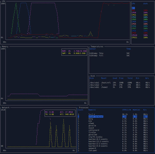This screenshot has width=155, height=154.
Task: Focus the Temperatures widget by its title
Action: (97, 47)
